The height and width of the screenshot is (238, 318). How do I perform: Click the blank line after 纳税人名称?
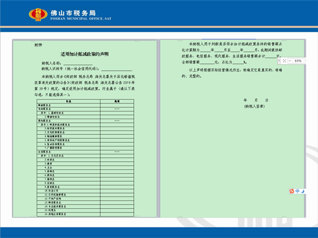click(x=78, y=64)
